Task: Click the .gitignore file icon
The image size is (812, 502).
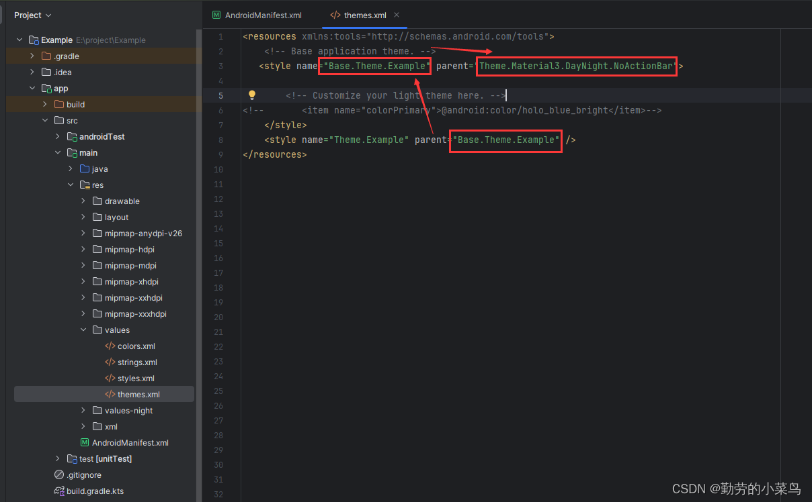Action: (60, 474)
